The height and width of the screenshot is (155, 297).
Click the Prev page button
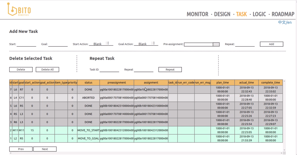click(21, 149)
